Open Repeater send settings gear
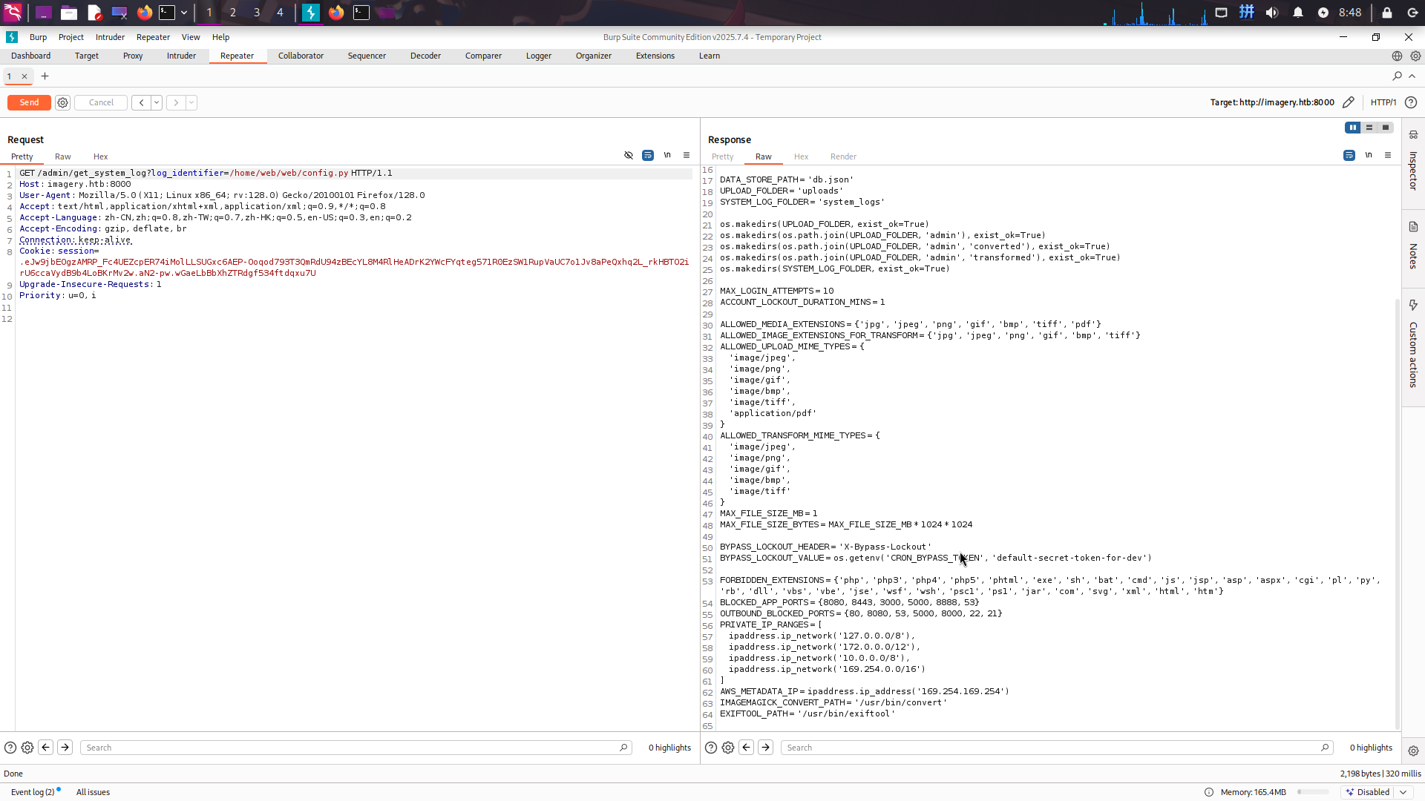 (63, 103)
